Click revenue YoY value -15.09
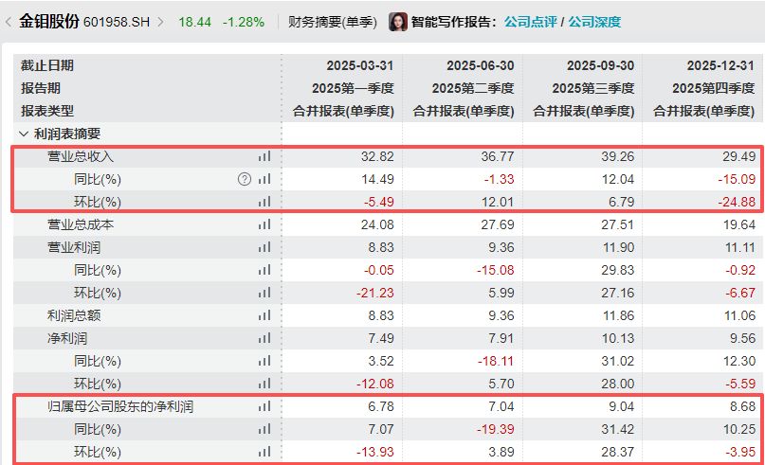 click(737, 179)
